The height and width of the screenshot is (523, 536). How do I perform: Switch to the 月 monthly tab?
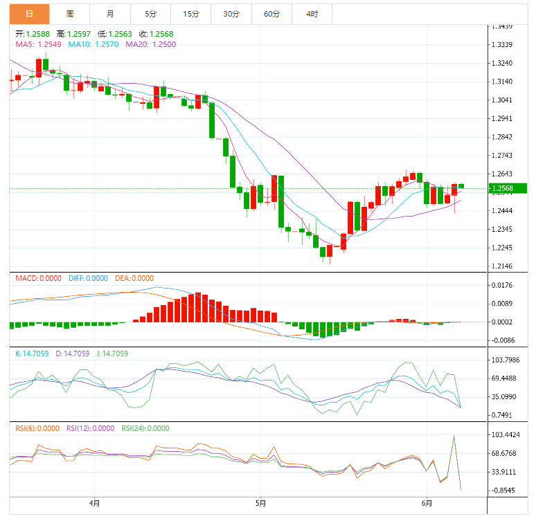[110, 14]
